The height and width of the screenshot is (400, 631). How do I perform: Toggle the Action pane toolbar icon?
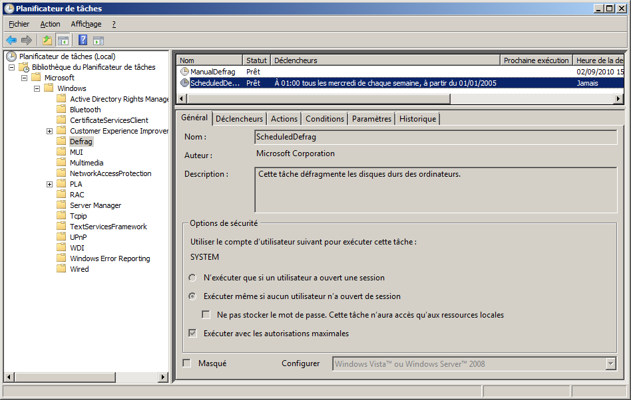(99, 41)
